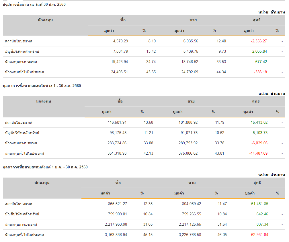Select the red net value -2,356.27
289x242 pixels.
(259, 41)
